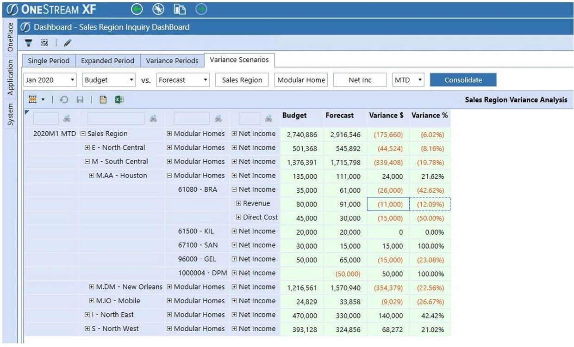Click the compass navigation icon in title bar
This screenshot has height=347, width=574.
pyautogui.click(x=157, y=9)
